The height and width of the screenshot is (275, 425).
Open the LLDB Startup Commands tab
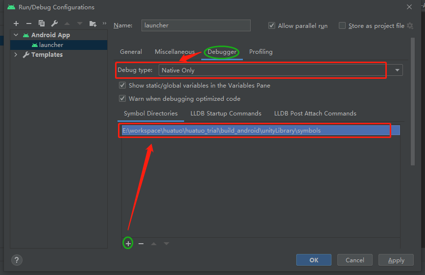(x=226, y=113)
